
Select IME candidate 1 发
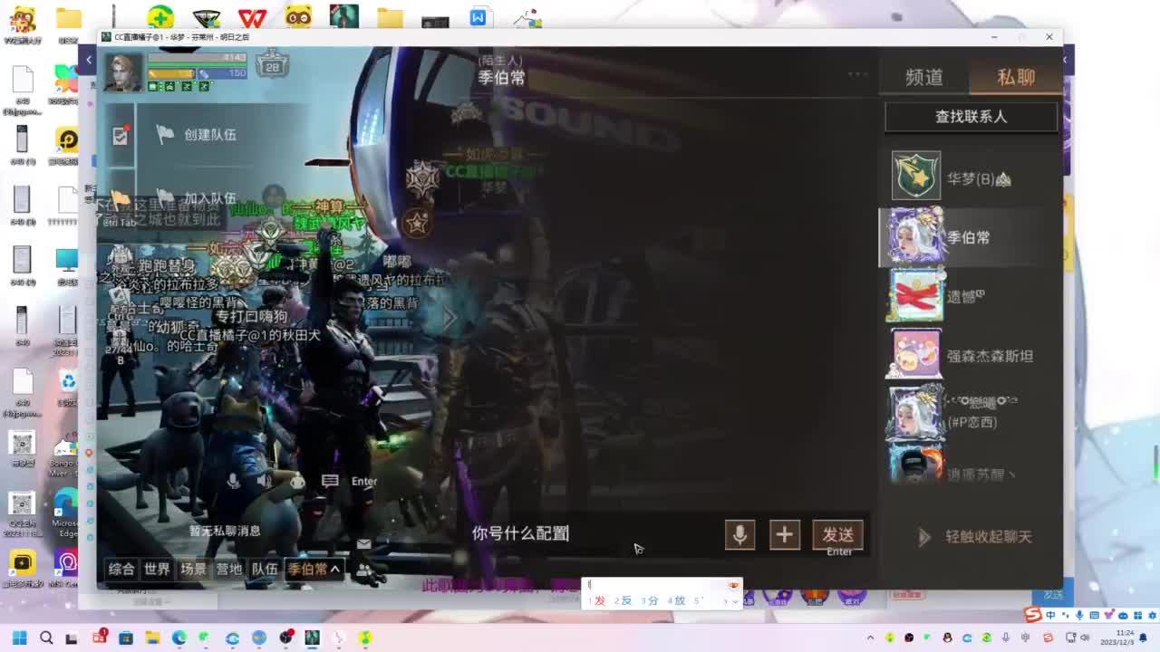[596, 600]
